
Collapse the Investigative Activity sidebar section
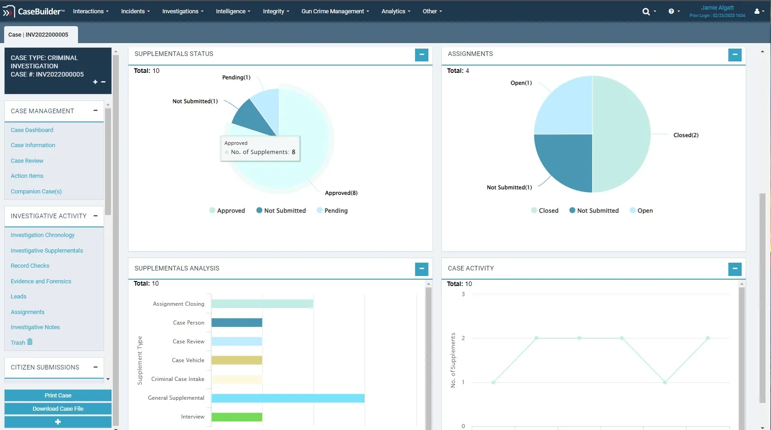pyautogui.click(x=95, y=215)
